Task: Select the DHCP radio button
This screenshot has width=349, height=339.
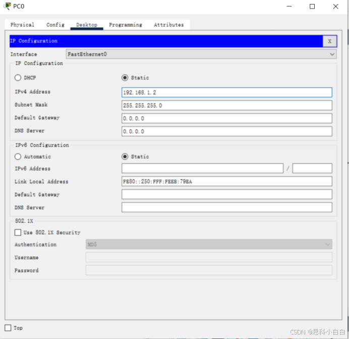Action: tap(18, 78)
